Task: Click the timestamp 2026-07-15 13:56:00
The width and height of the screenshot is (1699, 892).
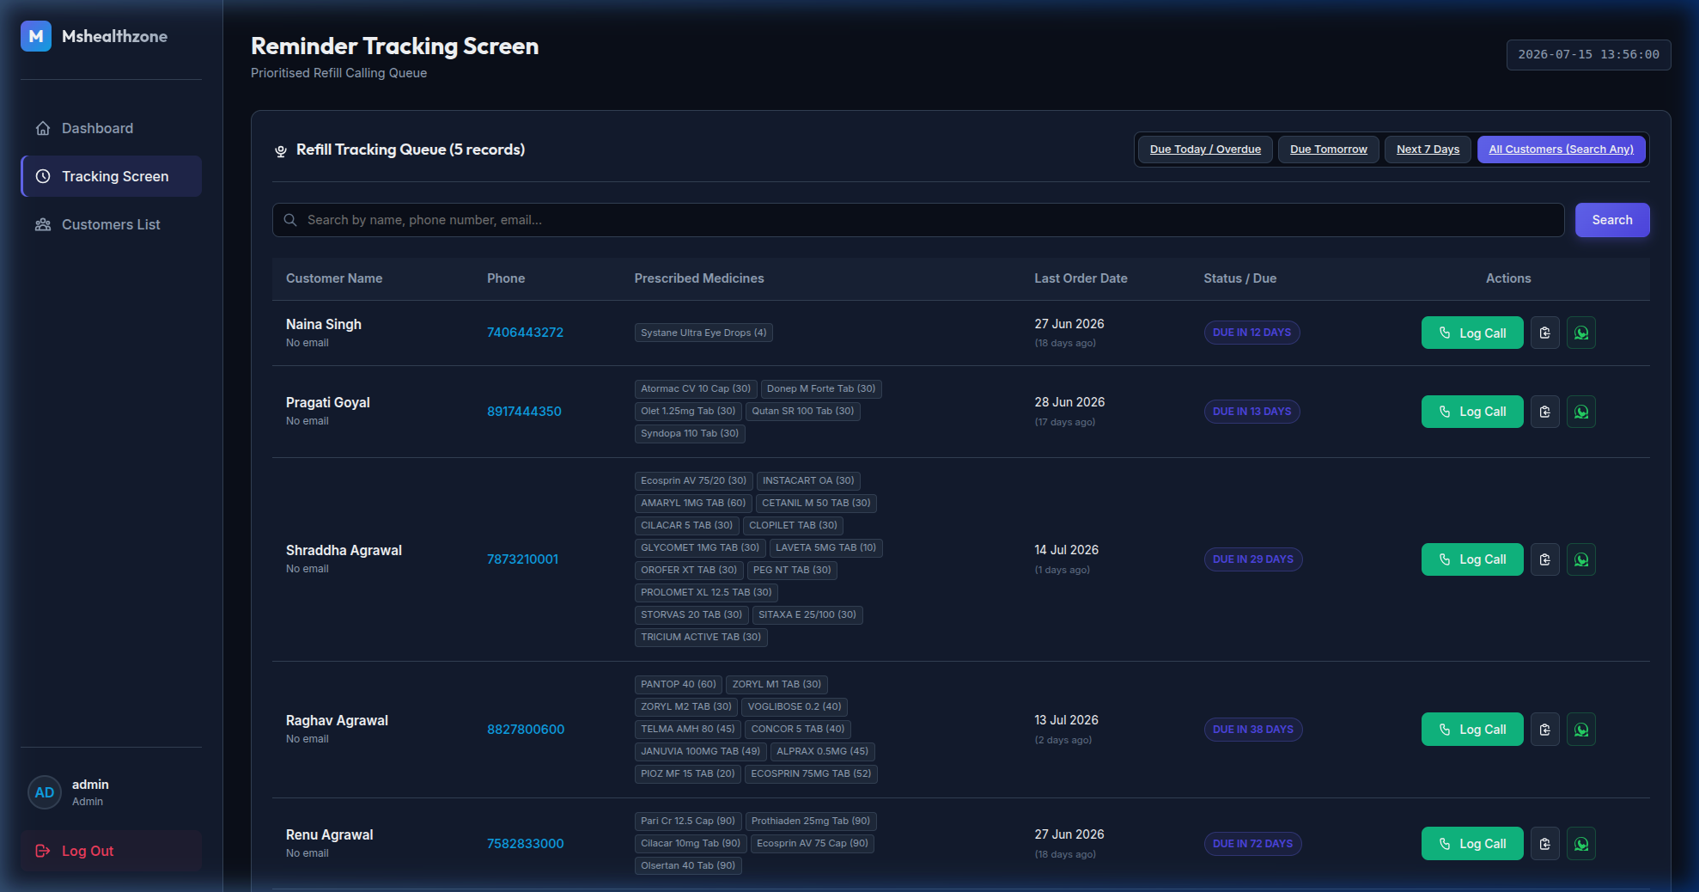Action: tap(1588, 54)
